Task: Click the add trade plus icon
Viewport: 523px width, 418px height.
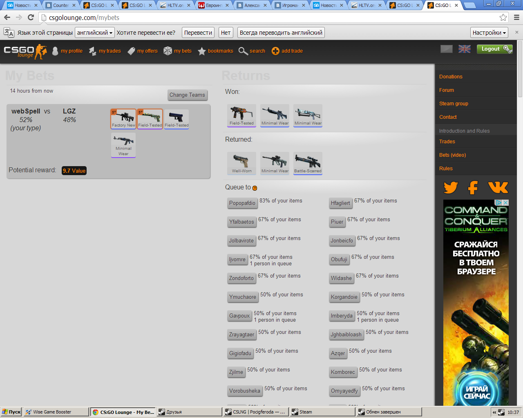Action: 275,51
